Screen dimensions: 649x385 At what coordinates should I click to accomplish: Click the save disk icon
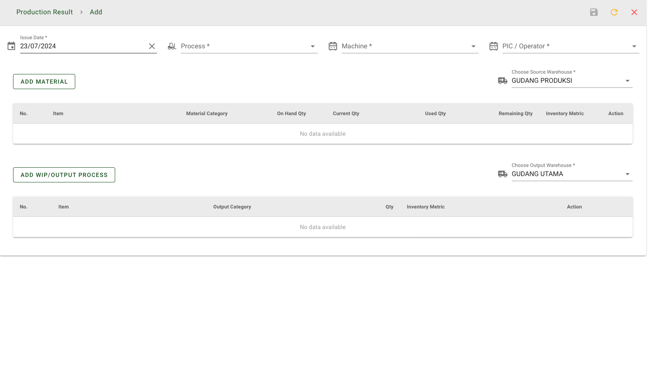point(594,12)
